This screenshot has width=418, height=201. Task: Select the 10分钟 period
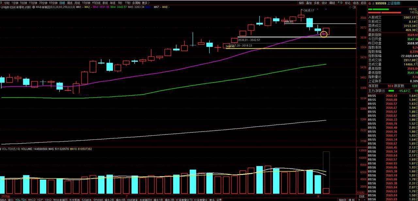coord(86,3)
